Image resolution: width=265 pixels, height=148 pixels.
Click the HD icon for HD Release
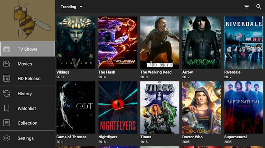pyautogui.click(x=7, y=78)
